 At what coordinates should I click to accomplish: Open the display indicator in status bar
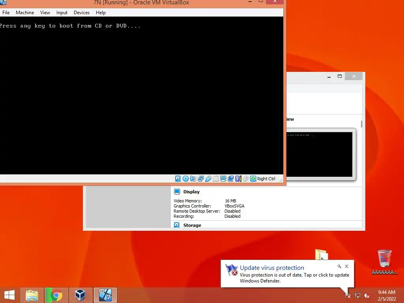(223, 179)
